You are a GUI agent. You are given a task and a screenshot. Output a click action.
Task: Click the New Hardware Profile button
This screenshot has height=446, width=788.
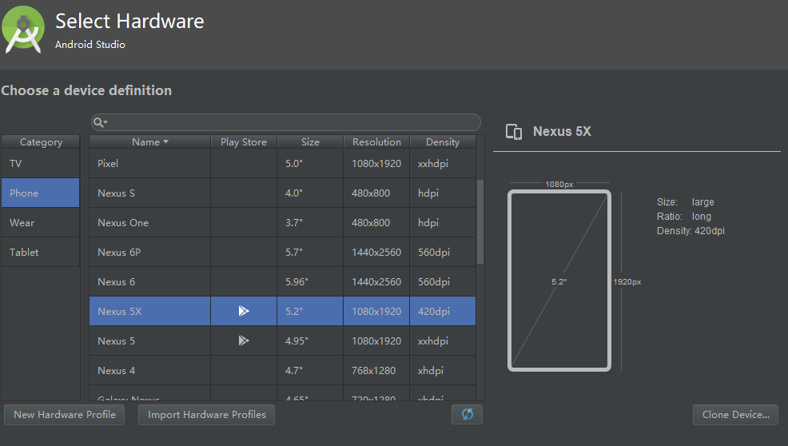click(x=64, y=415)
